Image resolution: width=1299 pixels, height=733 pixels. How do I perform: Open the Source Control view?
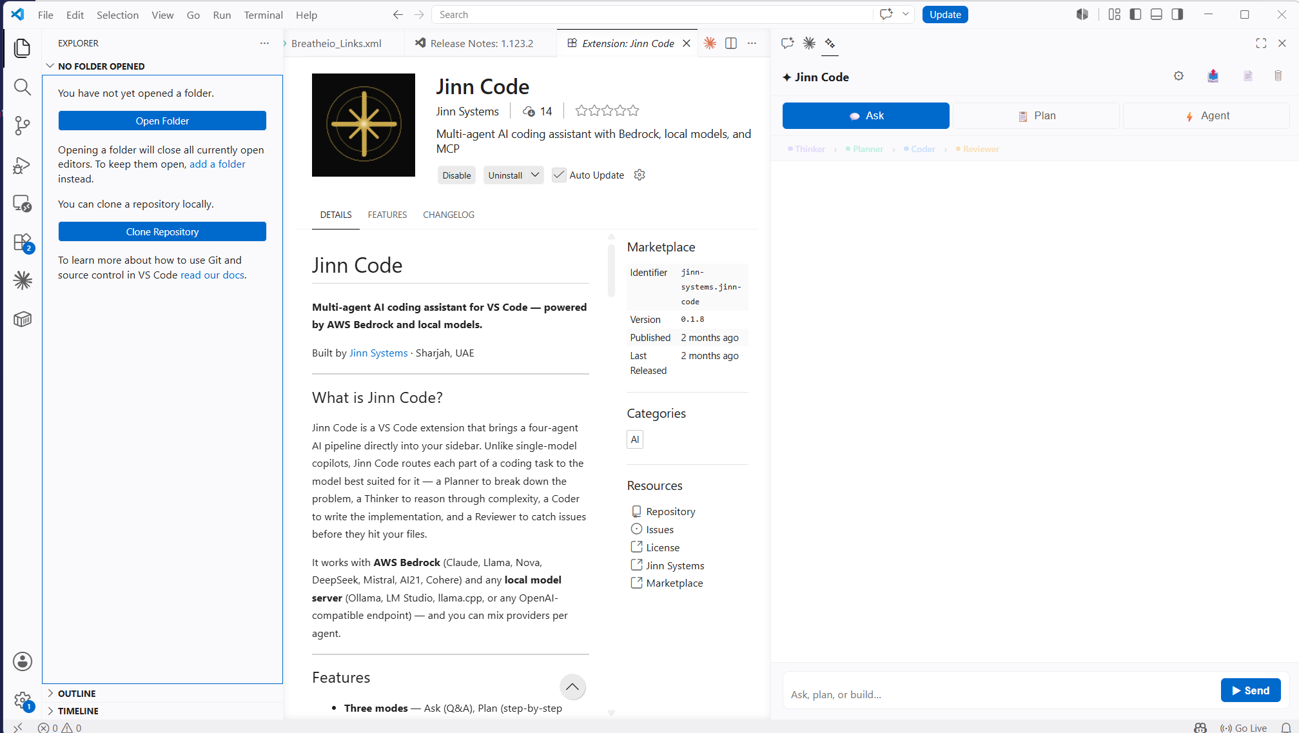tap(23, 126)
